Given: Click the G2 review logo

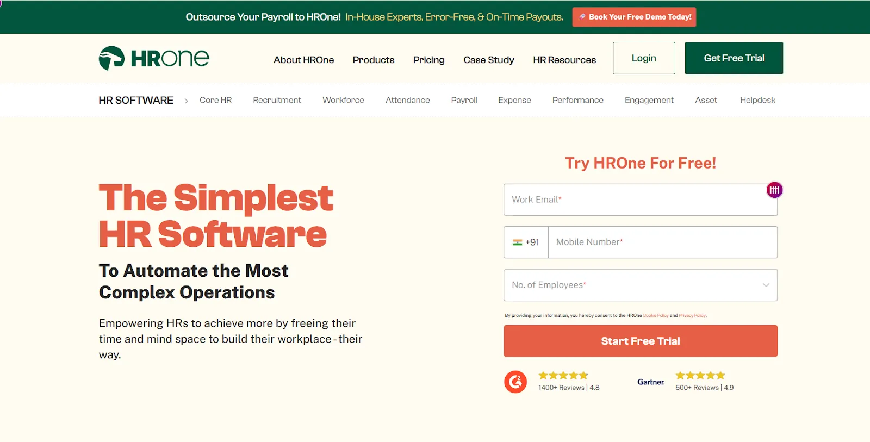Looking at the screenshot, I should [x=515, y=382].
